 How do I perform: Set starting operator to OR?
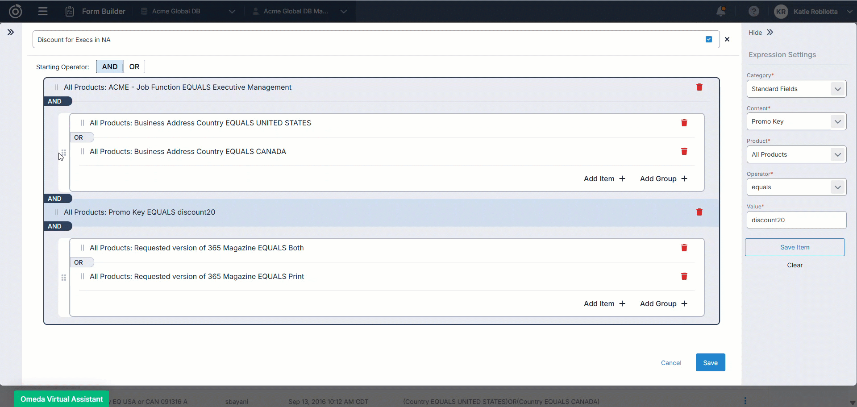point(134,66)
